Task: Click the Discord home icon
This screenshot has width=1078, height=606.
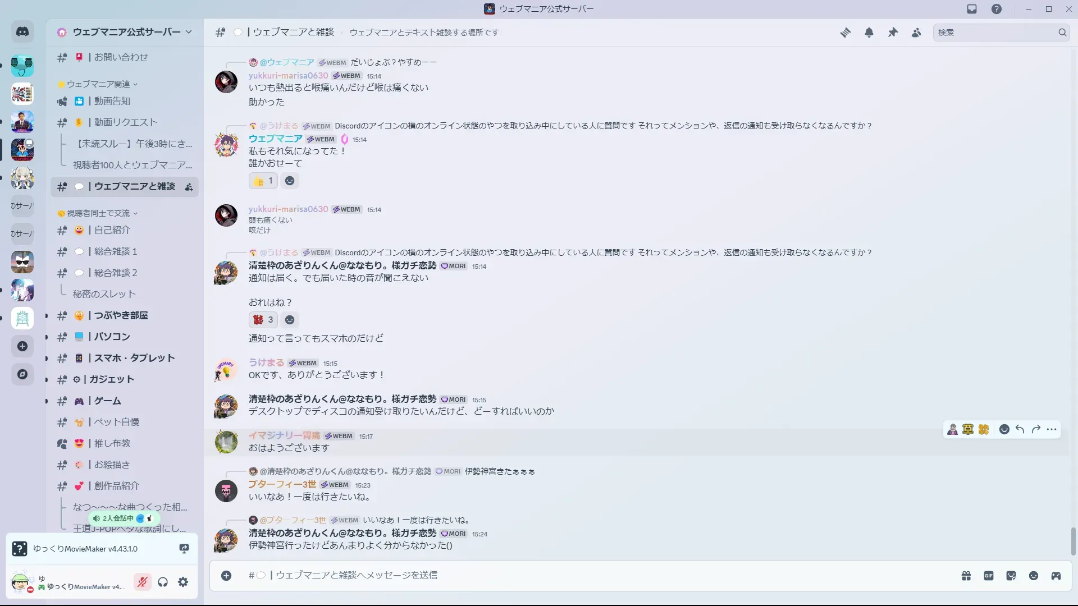Action: point(22,32)
